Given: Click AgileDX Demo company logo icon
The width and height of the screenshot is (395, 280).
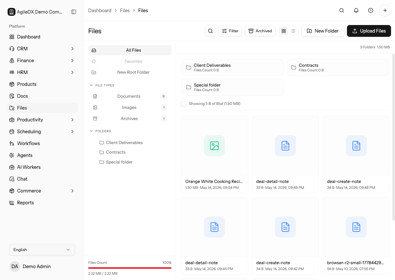Looking at the screenshot, I should 12,12.
